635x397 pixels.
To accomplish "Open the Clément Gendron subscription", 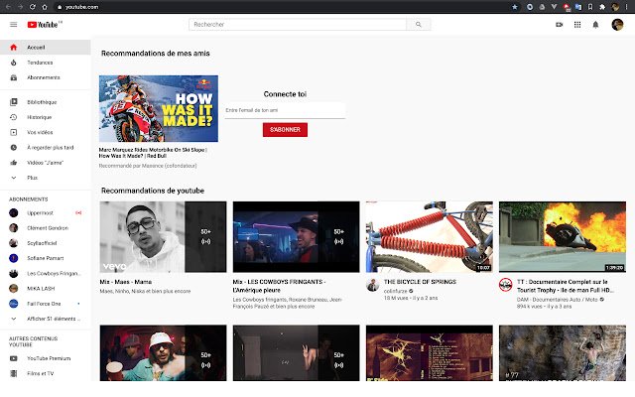I will [x=46, y=228].
